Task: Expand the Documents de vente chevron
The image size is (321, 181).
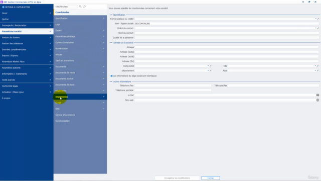Action: click(x=104, y=72)
